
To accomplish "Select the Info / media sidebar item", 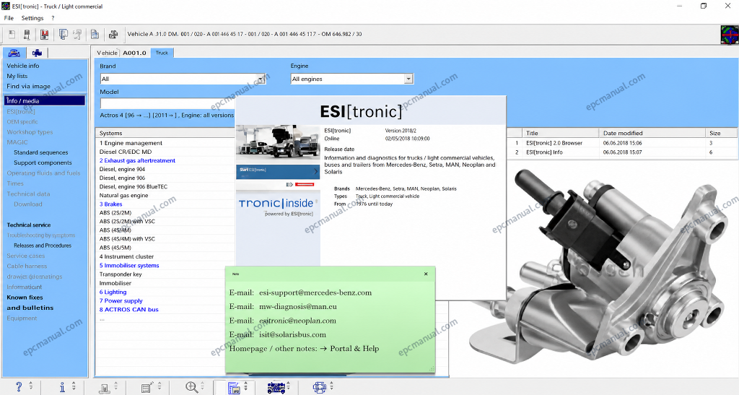I will 45,101.
